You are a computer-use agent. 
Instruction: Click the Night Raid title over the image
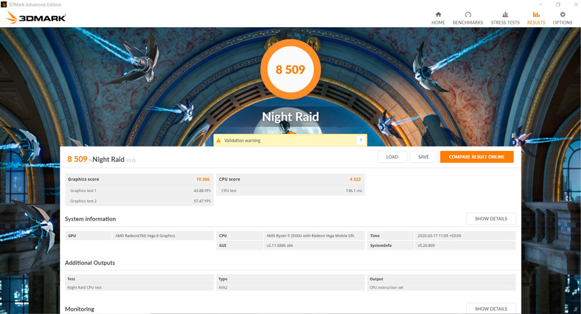(290, 117)
